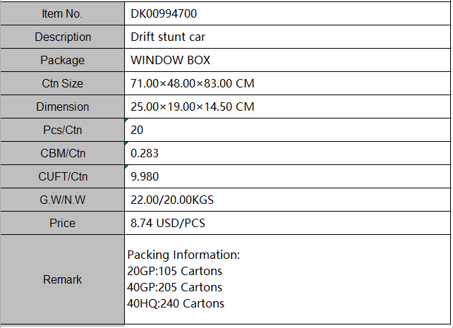Select the "Description" label cell

coord(63,37)
